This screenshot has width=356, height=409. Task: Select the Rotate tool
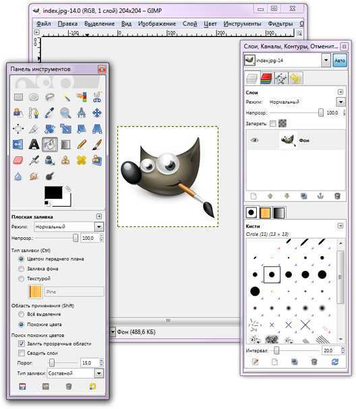coord(50,129)
